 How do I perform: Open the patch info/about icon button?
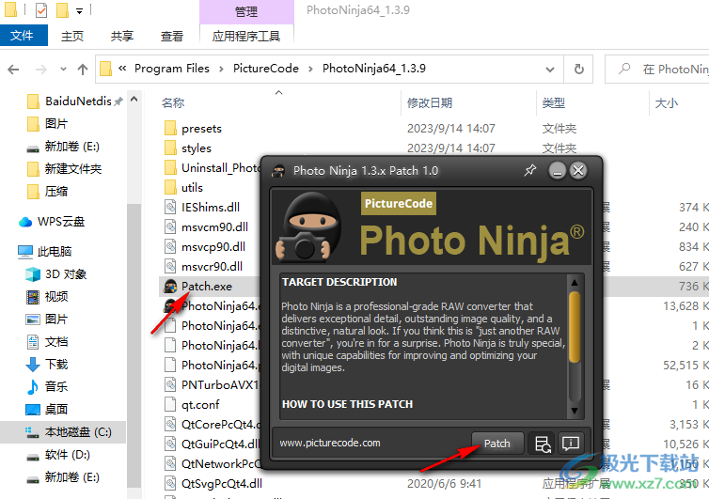coord(571,444)
